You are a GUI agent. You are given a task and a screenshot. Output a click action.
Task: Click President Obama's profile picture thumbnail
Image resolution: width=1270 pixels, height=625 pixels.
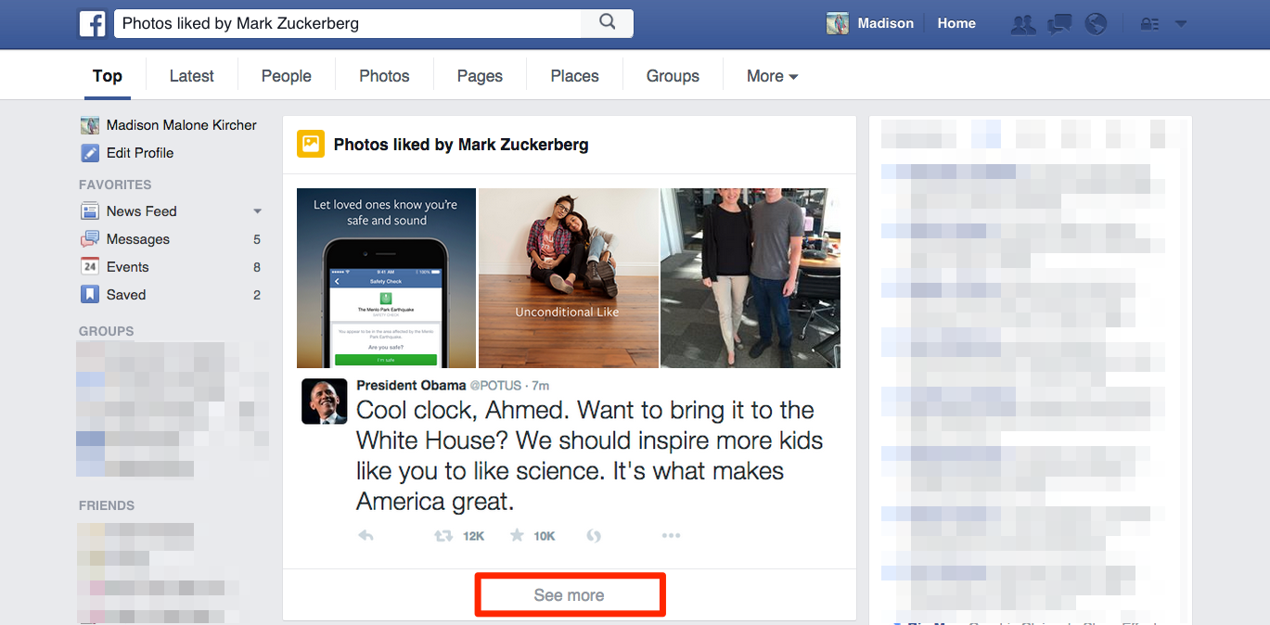[x=324, y=402]
